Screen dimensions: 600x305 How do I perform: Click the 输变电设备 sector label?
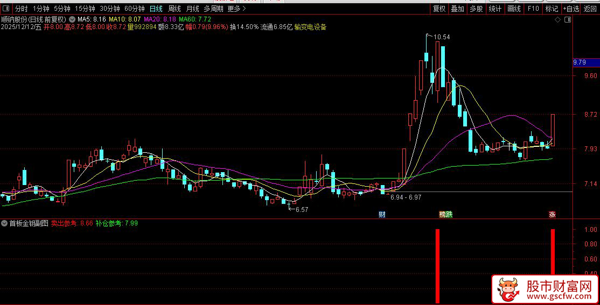tap(310, 27)
